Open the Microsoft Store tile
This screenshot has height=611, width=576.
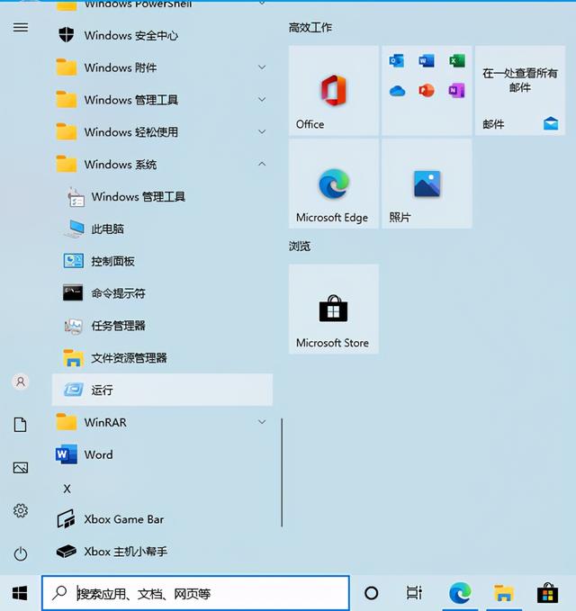[334, 309]
